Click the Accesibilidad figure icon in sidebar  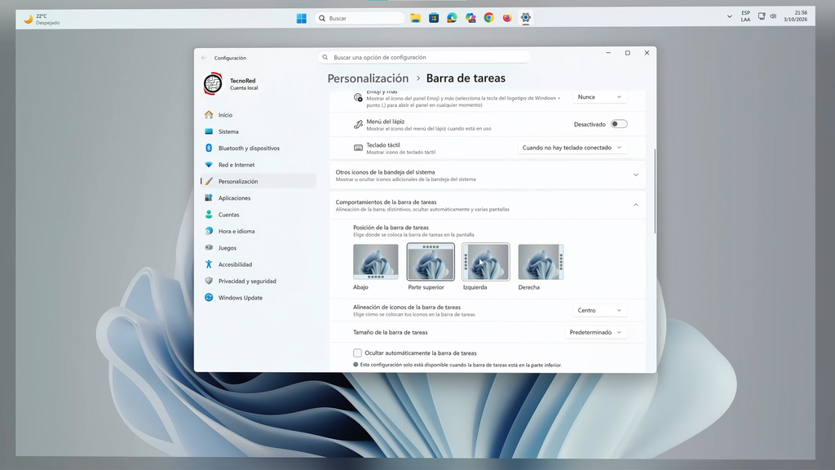point(209,264)
